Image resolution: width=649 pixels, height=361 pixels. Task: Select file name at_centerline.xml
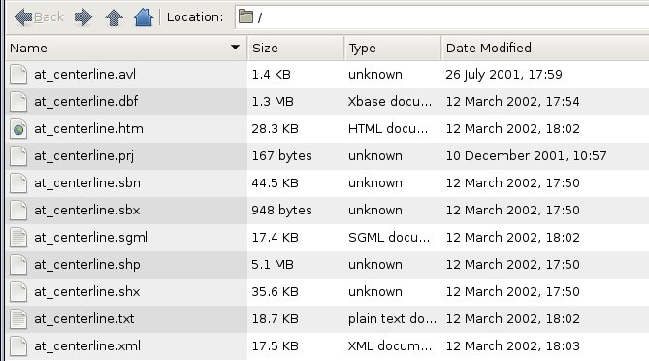(x=87, y=346)
